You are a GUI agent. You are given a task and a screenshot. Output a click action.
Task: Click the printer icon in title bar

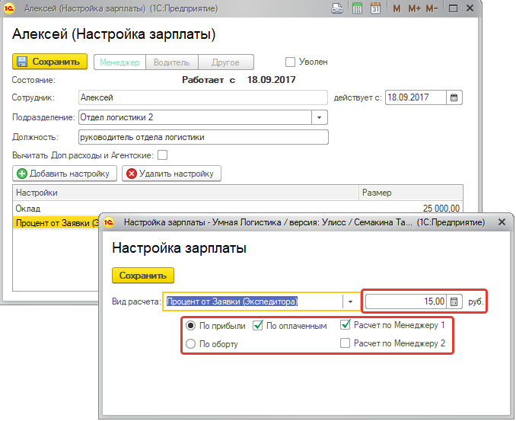[337, 8]
